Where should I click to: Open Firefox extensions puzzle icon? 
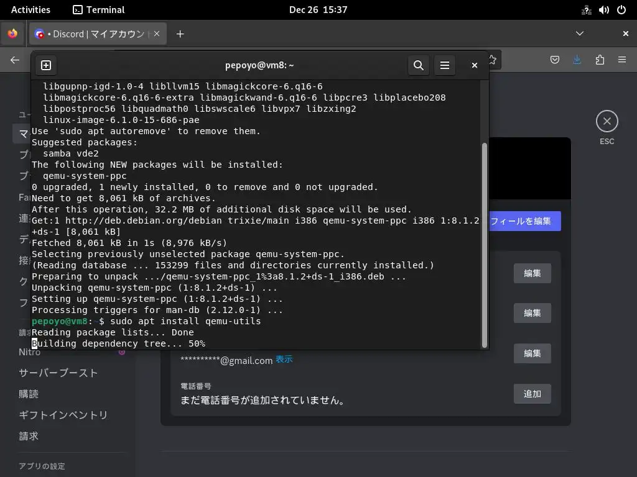point(600,60)
